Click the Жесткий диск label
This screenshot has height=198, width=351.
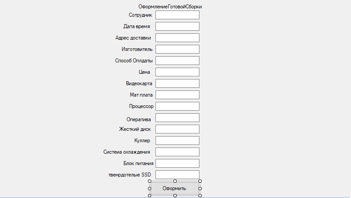135,129
